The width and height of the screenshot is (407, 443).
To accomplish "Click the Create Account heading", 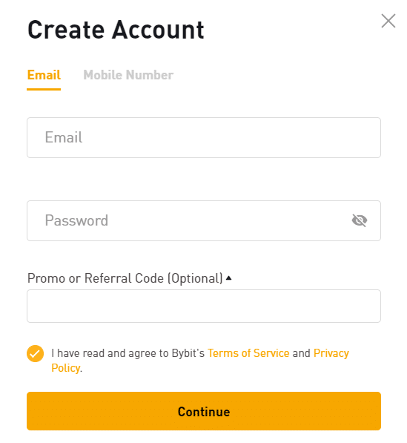I will pos(116,30).
